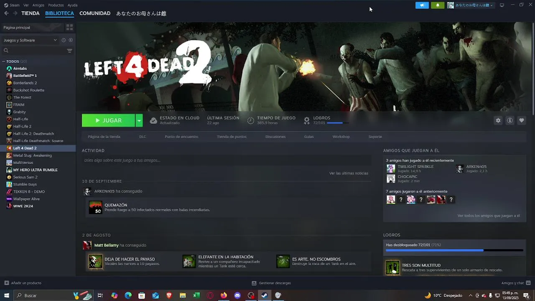535x301 pixels.
Task: Open the green notifications bell
Action: click(438, 5)
